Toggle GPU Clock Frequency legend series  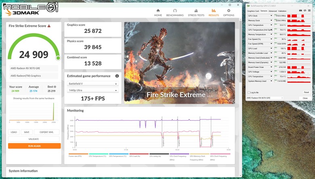coord(220,157)
